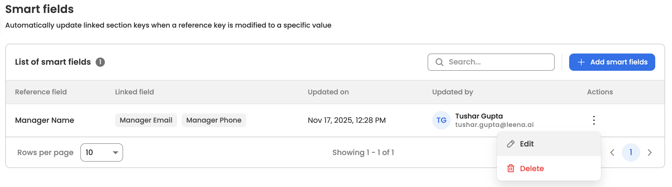672x187 pixels.
Task: Click the Manager Email tag
Action: coord(146,120)
